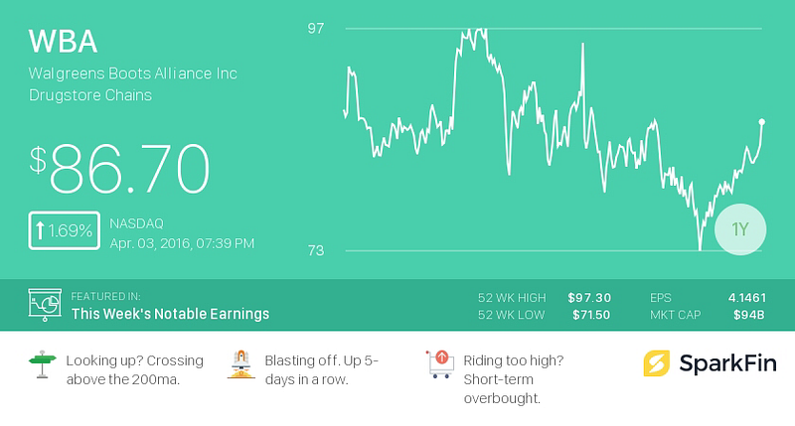Image resolution: width=795 pixels, height=426 pixels.
Task: Select the 1Y time range circle
Action: pos(739,229)
